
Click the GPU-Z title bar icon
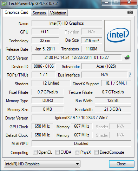pos(4,4)
